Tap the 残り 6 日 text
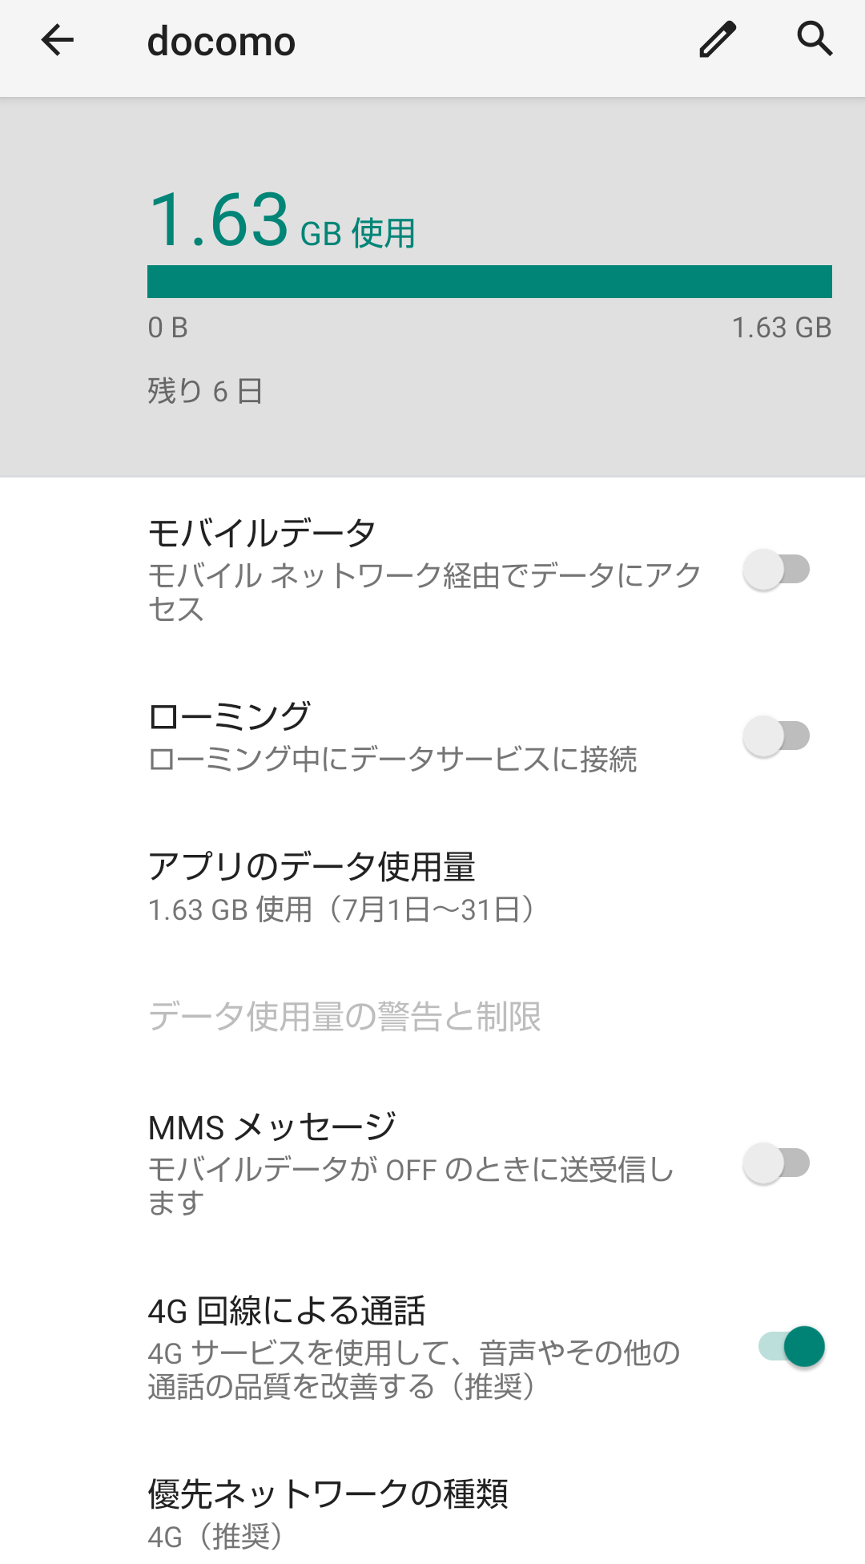865x1564 pixels. tap(205, 391)
